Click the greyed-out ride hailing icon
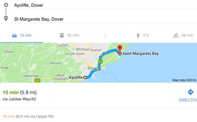The width and height of the screenshot is (197, 122). 106,35
